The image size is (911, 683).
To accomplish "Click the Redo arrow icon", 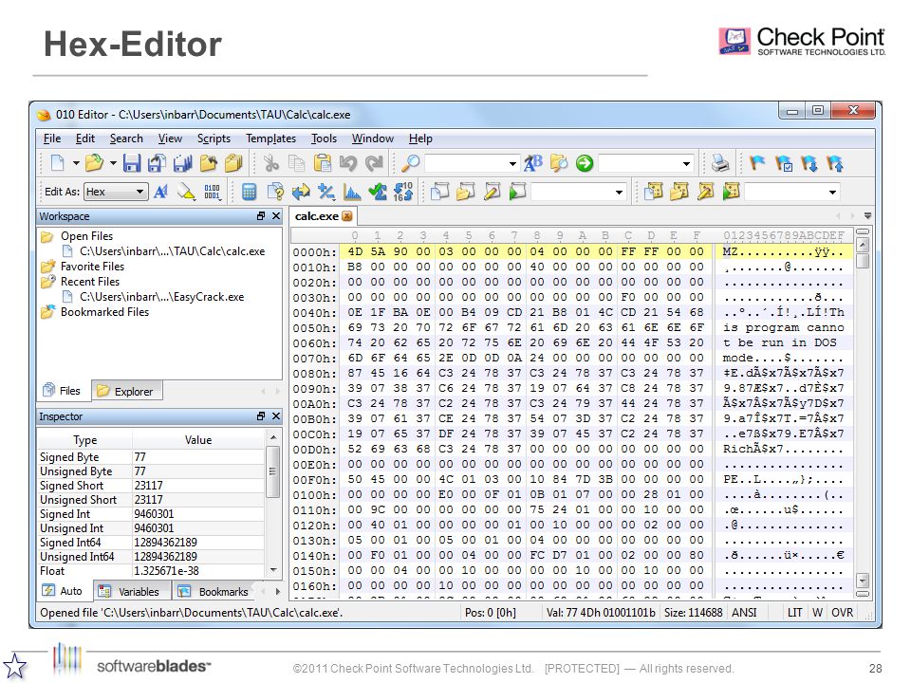I will click(374, 163).
